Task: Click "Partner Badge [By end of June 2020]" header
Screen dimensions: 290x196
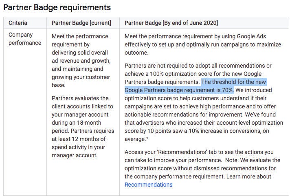Action: (x=171, y=23)
